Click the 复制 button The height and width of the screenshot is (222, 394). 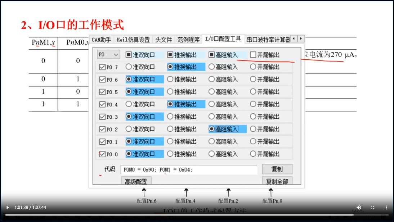[277, 169]
